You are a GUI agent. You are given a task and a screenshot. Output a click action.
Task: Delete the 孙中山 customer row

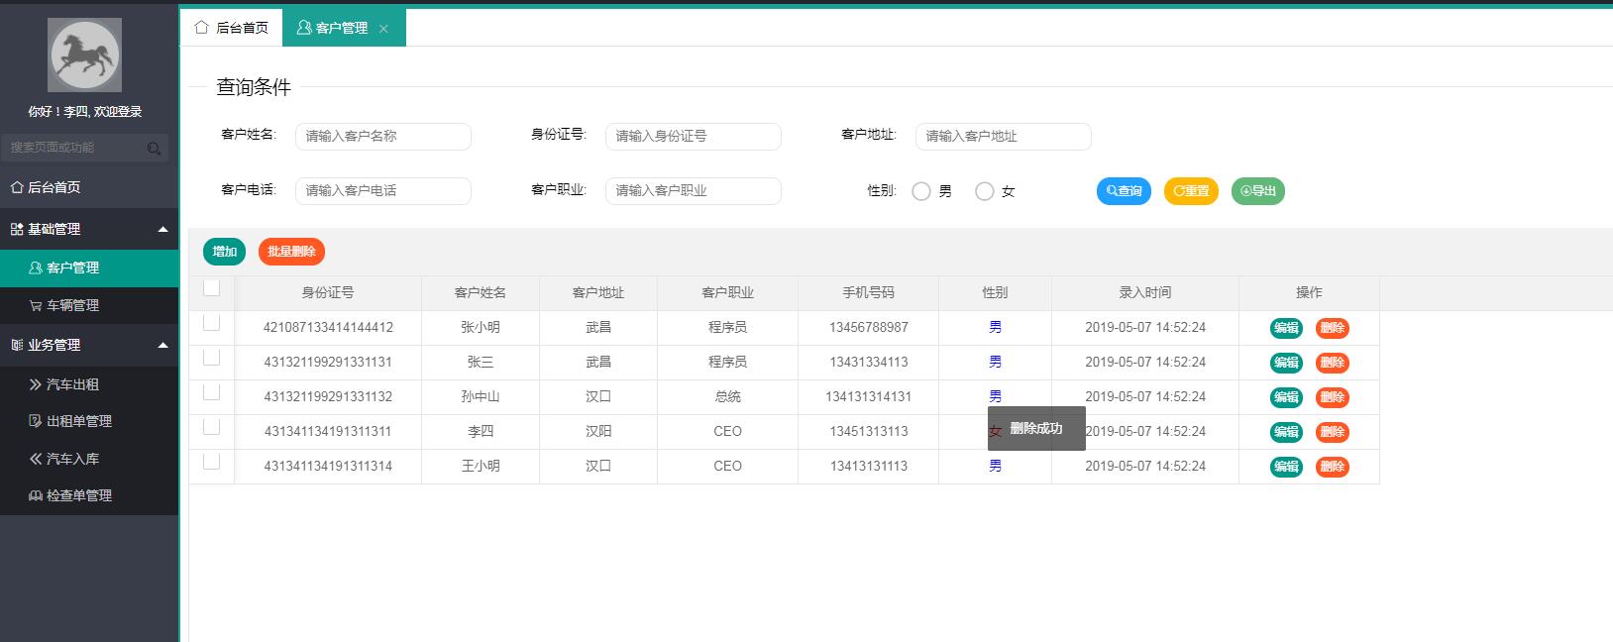click(1332, 397)
